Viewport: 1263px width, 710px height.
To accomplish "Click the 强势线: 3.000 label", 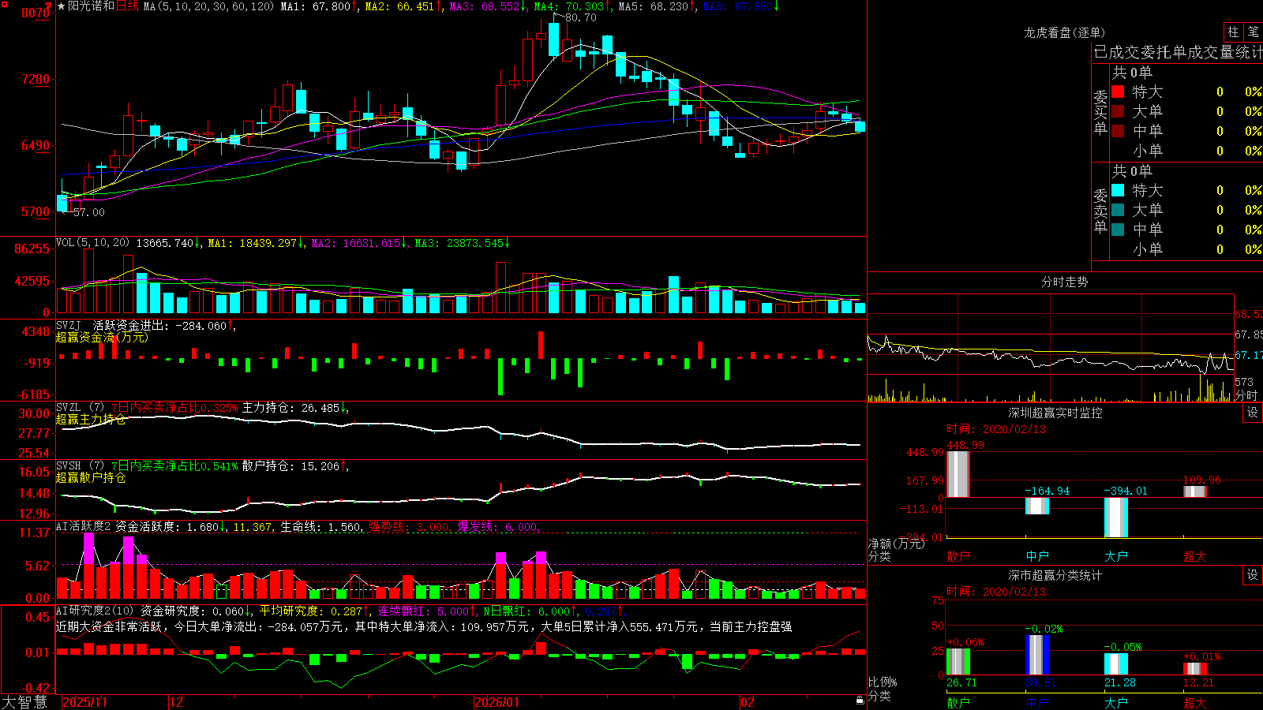I will pos(408,526).
